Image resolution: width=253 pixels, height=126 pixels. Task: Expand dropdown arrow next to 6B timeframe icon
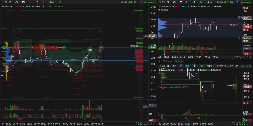(20, 2)
